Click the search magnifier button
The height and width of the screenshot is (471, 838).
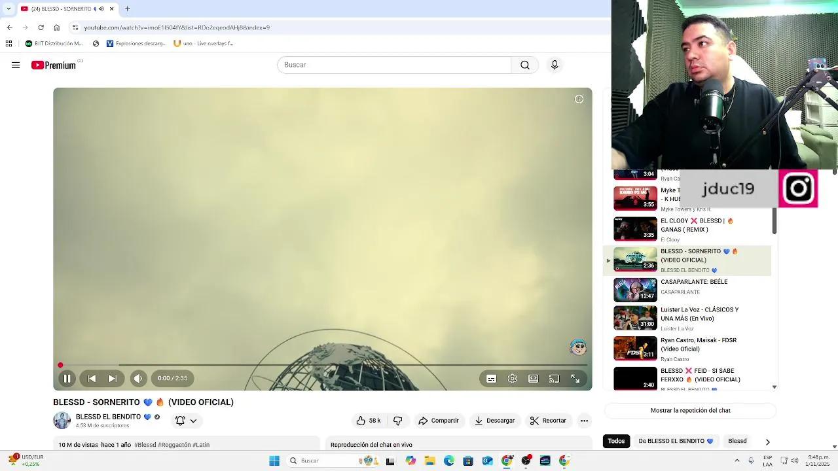click(524, 65)
